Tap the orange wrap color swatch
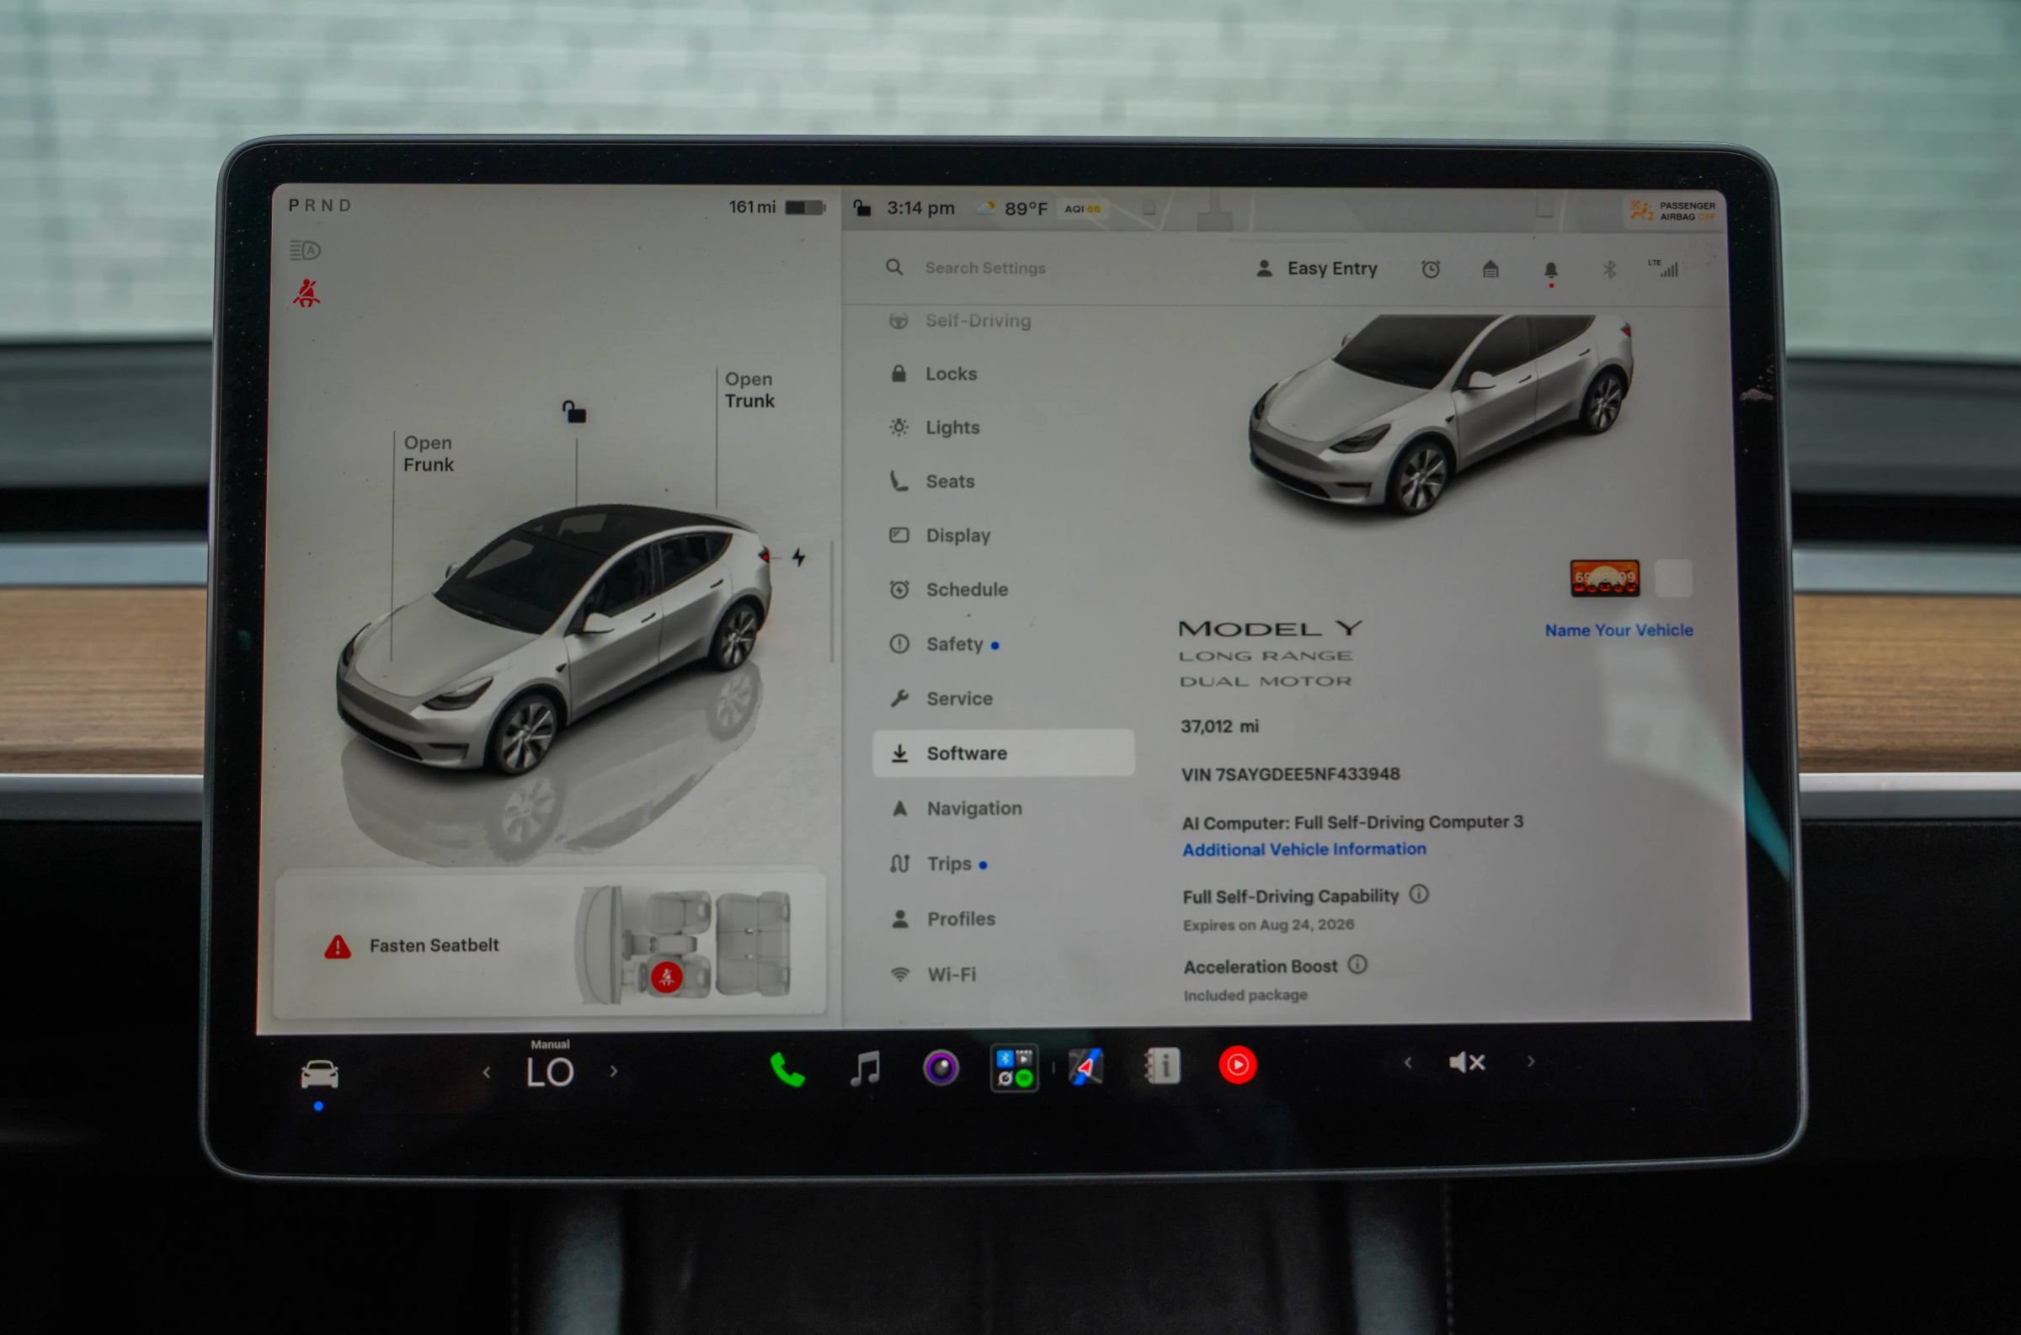Image resolution: width=2021 pixels, height=1335 pixels. point(1604,578)
